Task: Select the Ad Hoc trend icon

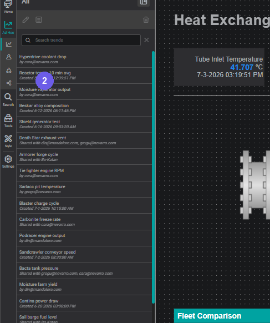Action: coord(8,28)
